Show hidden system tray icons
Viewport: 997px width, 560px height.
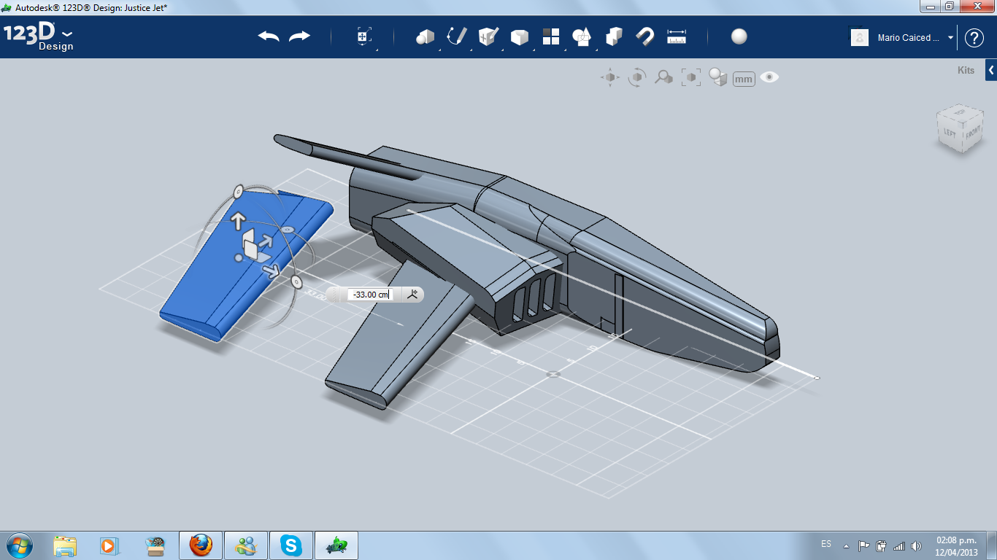point(846,545)
